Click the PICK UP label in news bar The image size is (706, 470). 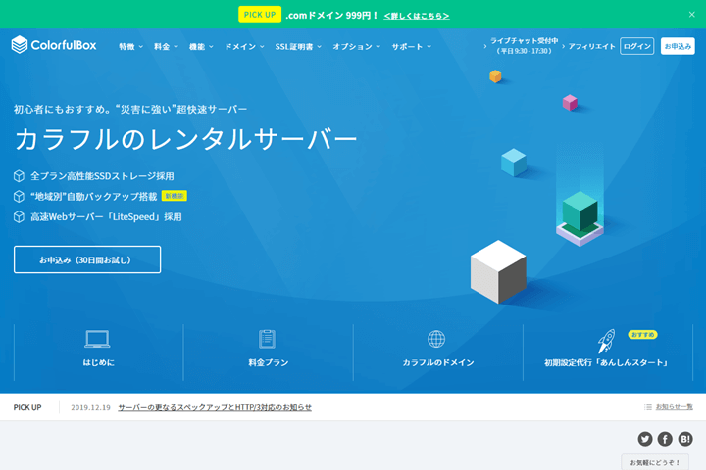[27, 407]
